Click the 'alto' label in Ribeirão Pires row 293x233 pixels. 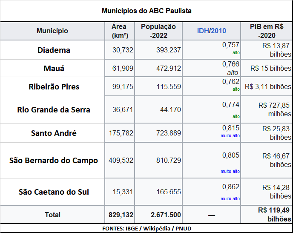pos(236,89)
